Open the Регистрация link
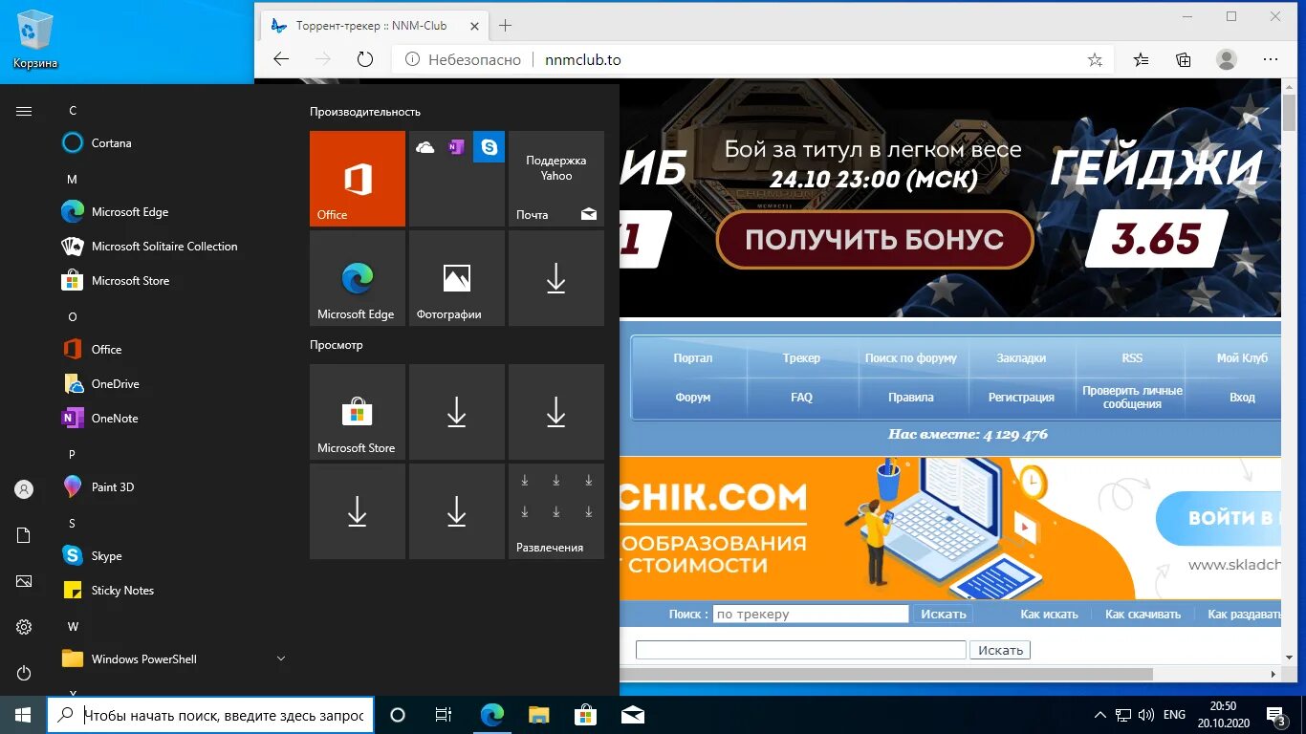 point(1021,398)
